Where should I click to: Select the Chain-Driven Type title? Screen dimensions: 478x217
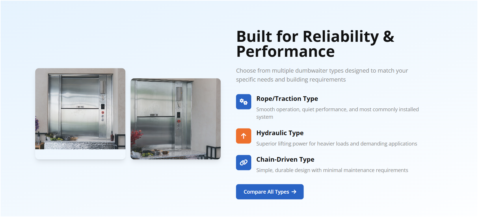(285, 159)
